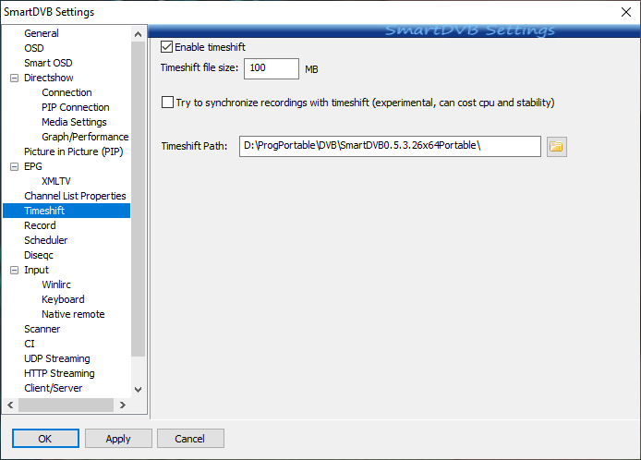Open the General settings page
The height and width of the screenshot is (460, 641).
(x=42, y=33)
